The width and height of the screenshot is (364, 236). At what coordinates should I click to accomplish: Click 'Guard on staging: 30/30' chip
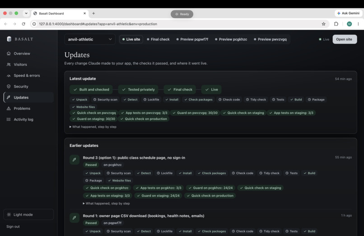[x=94, y=119]
